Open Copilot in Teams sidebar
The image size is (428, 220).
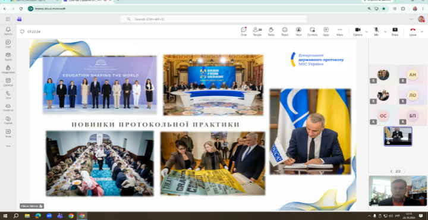click(8, 120)
